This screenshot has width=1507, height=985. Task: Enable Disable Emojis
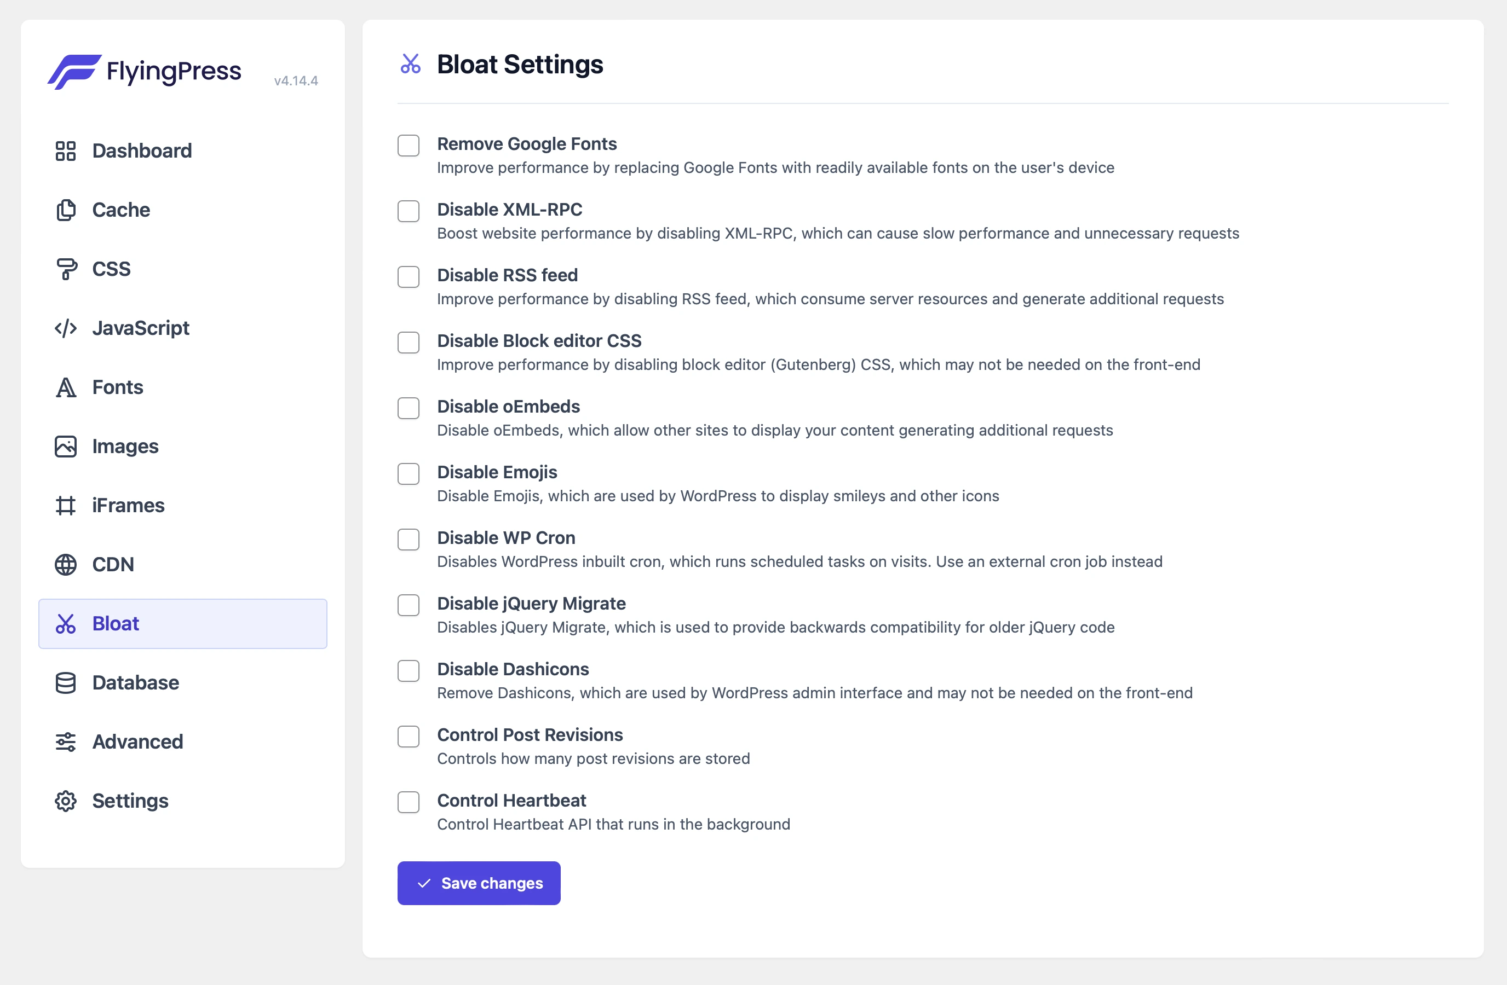(x=409, y=474)
